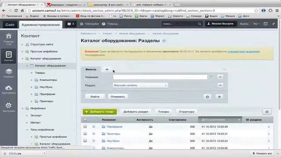281x158 pixels.
Task: Open row actions menu for Ноутбуки
Action: click(94, 141)
